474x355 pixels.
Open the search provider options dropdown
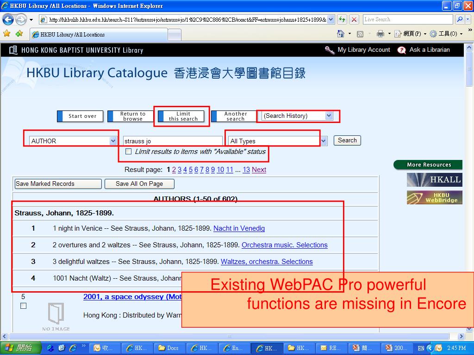[x=468, y=19]
